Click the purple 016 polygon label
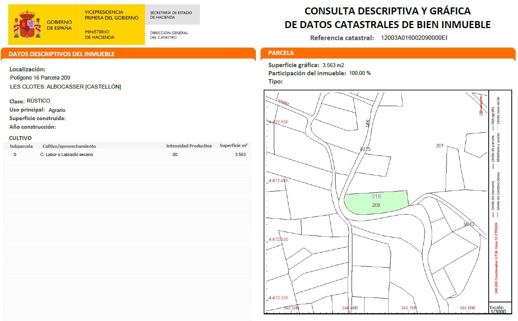The height and width of the screenshot is (321, 518). pos(376,197)
